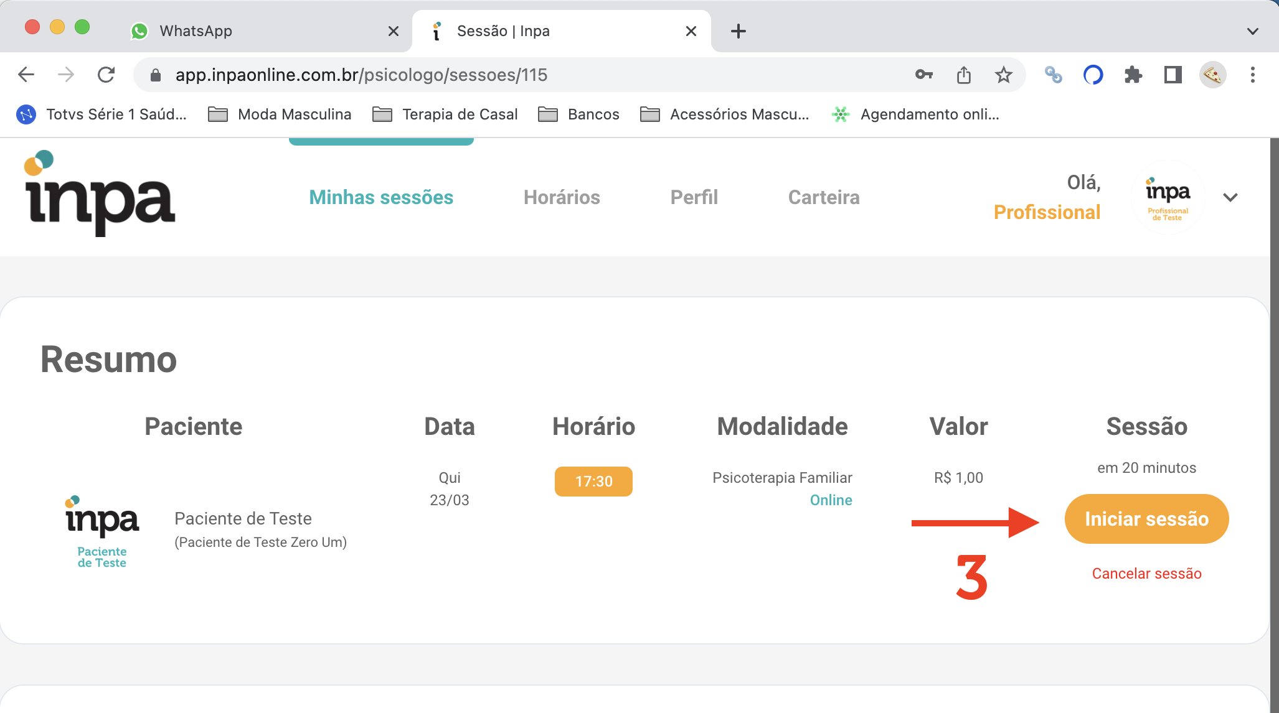The height and width of the screenshot is (713, 1279).
Task: Open the Bancos bookmark folder
Action: coord(578,114)
